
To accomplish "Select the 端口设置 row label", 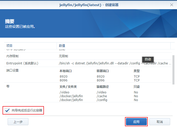I will tap(12, 70).
